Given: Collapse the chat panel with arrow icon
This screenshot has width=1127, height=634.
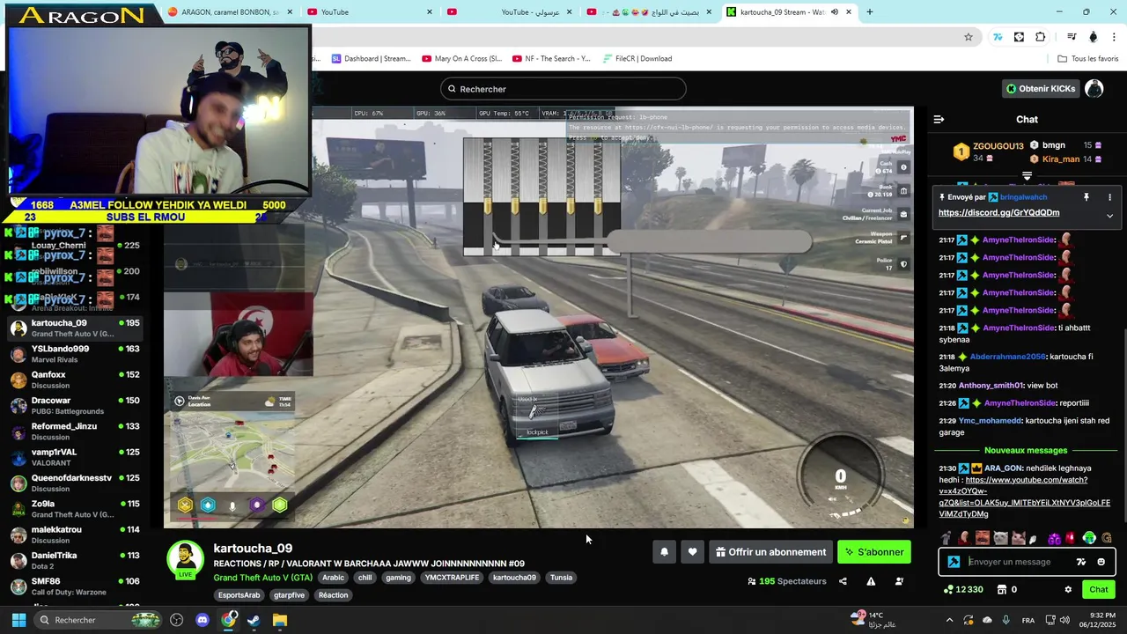Looking at the screenshot, I should coord(939,119).
